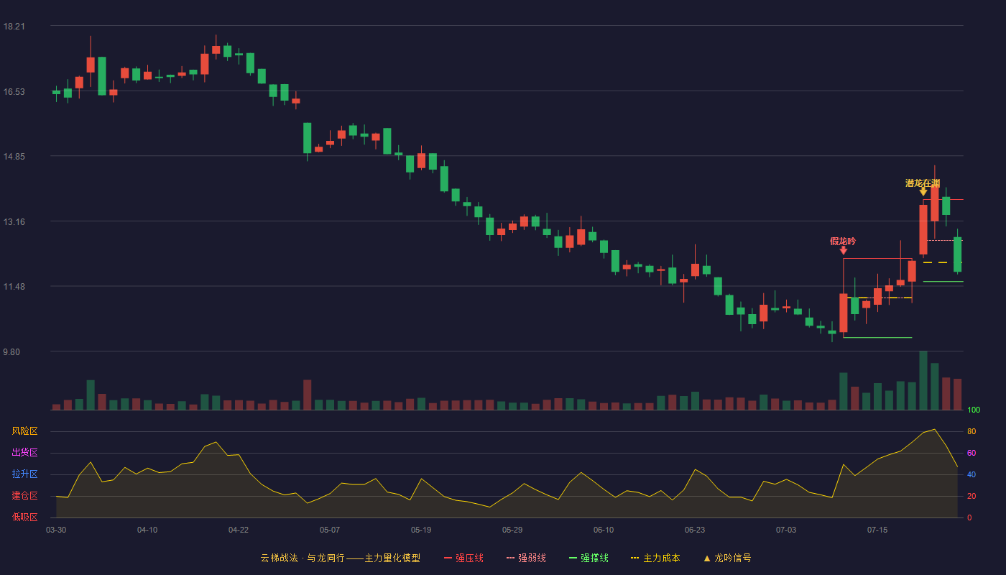The height and width of the screenshot is (575, 1006).
Task: Select the 拉升区 zone label
Action: (24, 474)
